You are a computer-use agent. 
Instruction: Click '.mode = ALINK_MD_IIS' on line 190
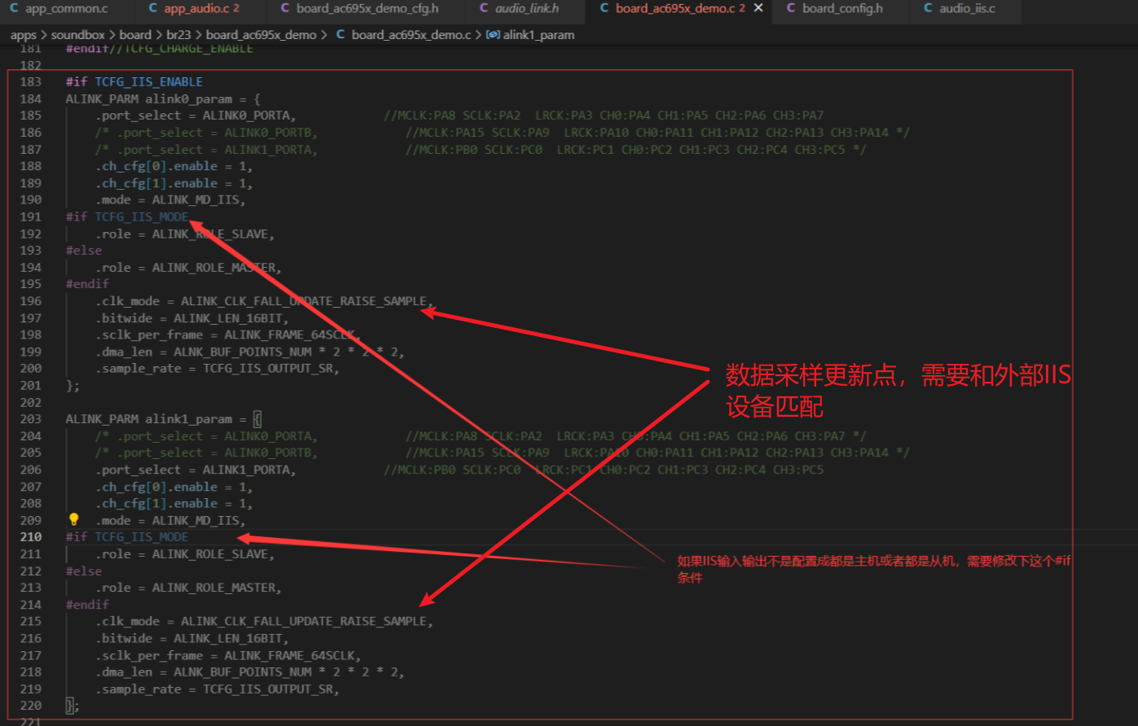tap(170, 199)
